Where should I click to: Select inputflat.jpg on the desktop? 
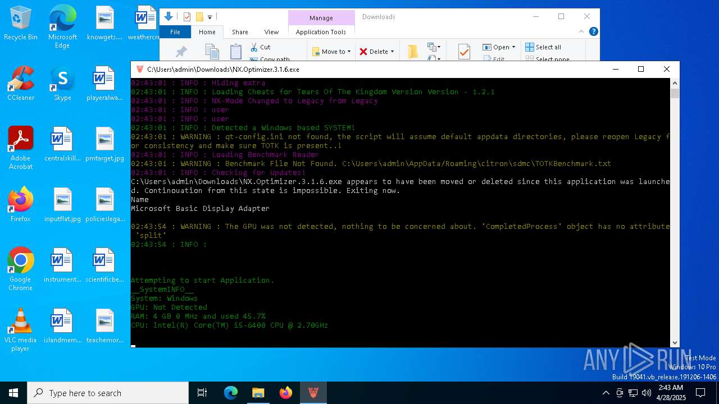62,205
